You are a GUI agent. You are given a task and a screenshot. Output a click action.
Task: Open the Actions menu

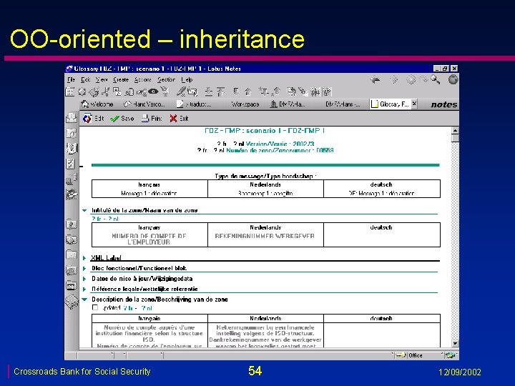point(143,79)
